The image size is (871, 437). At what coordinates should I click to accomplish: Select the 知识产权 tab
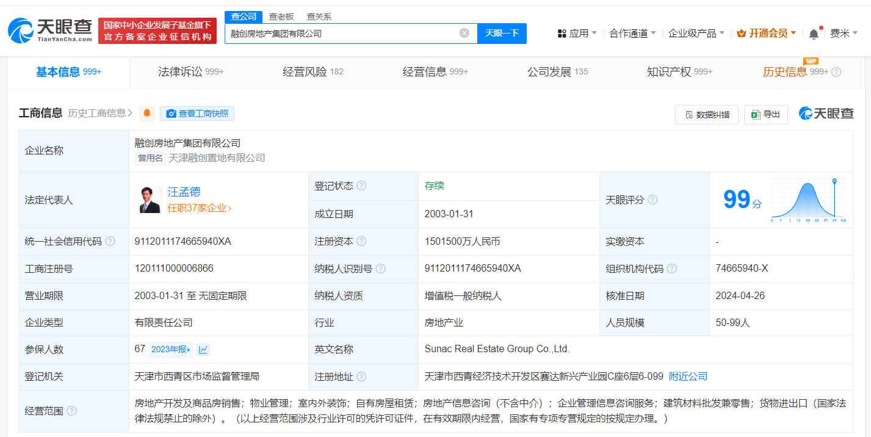point(679,72)
